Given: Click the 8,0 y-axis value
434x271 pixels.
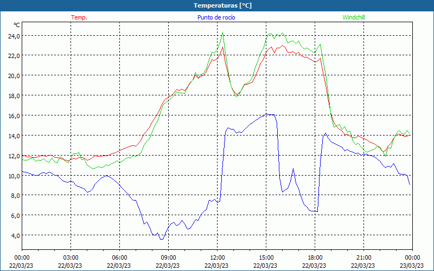Looking at the screenshot, I should tap(16, 196).
